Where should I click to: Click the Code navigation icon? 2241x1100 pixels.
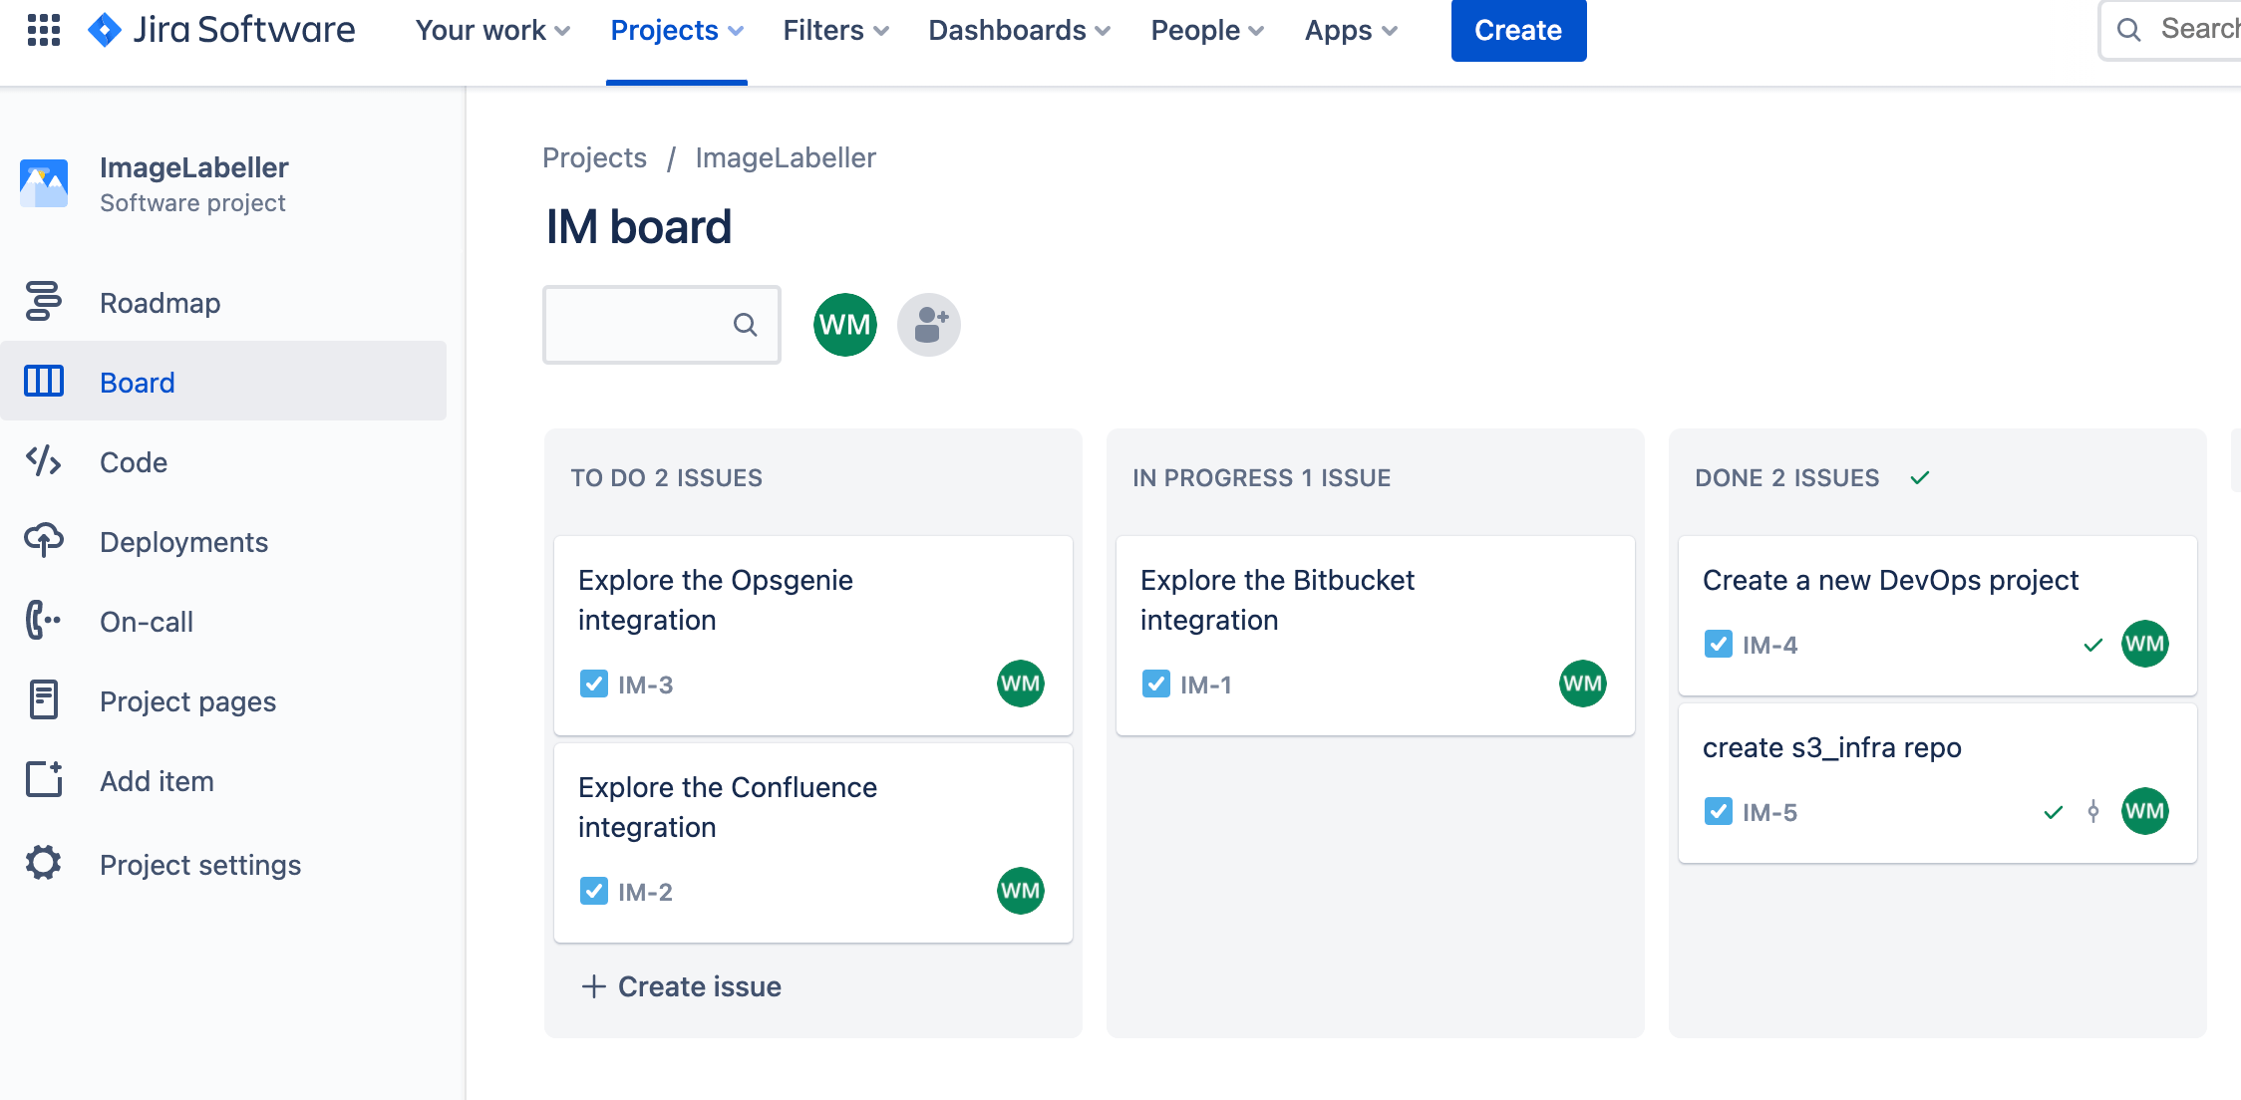[44, 463]
